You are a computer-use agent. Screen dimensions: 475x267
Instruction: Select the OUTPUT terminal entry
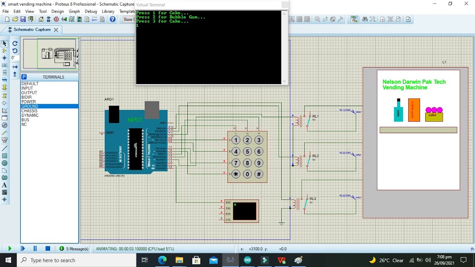[x=50, y=93]
